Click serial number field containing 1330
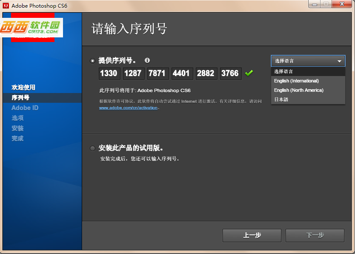 click(109, 73)
